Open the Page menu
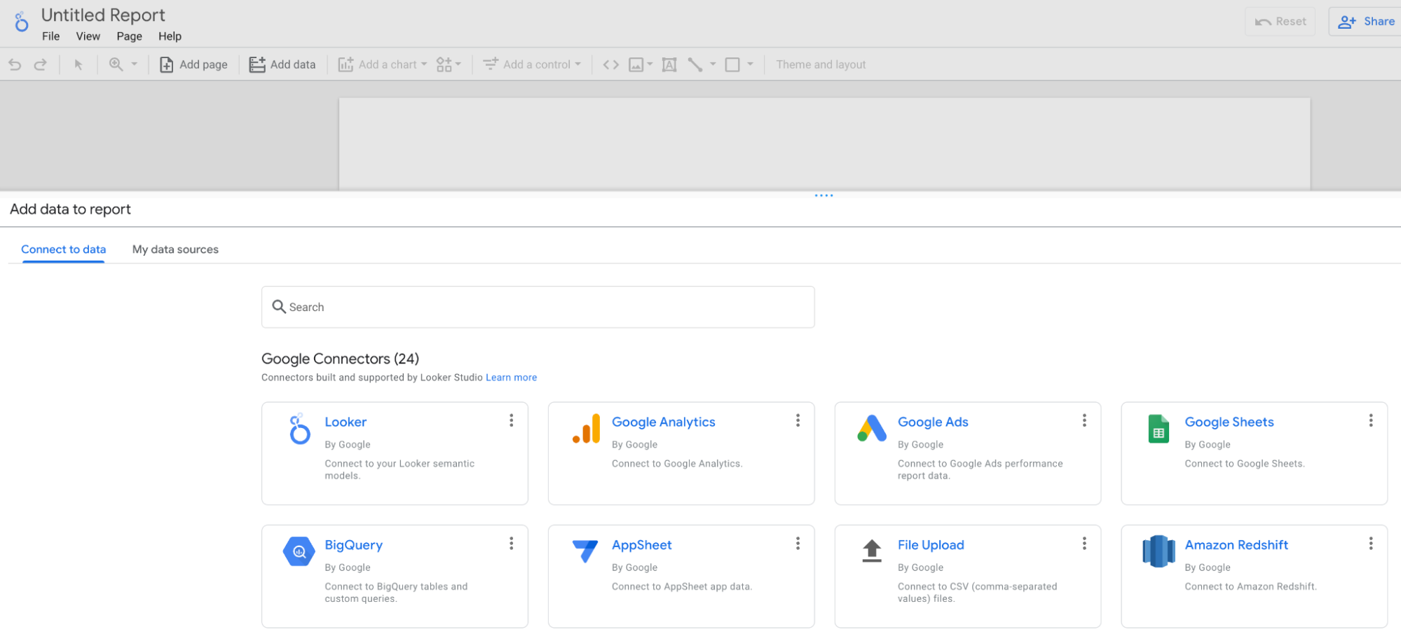Viewport: 1401px width, 641px height. pos(130,36)
